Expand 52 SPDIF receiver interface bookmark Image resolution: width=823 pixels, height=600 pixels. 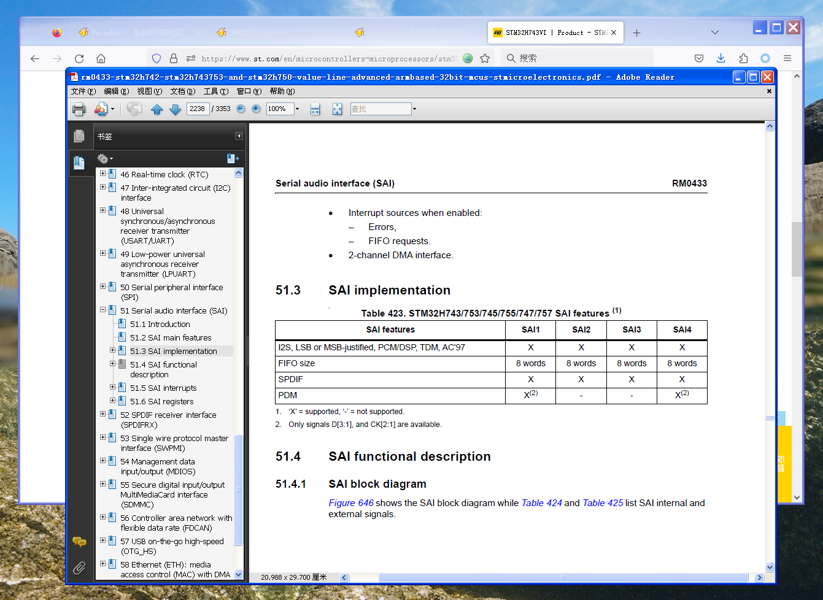click(x=103, y=414)
